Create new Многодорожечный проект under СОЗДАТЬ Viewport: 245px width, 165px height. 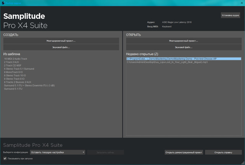click(61, 41)
